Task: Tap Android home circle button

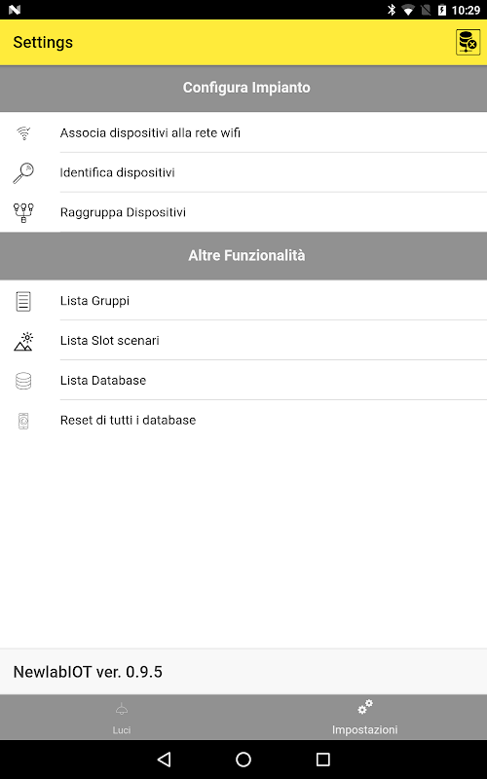Action: click(x=243, y=760)
